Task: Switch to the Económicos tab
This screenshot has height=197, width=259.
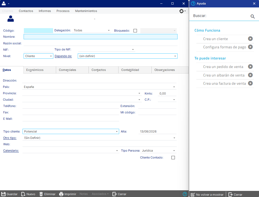Action: click(40, 70)
